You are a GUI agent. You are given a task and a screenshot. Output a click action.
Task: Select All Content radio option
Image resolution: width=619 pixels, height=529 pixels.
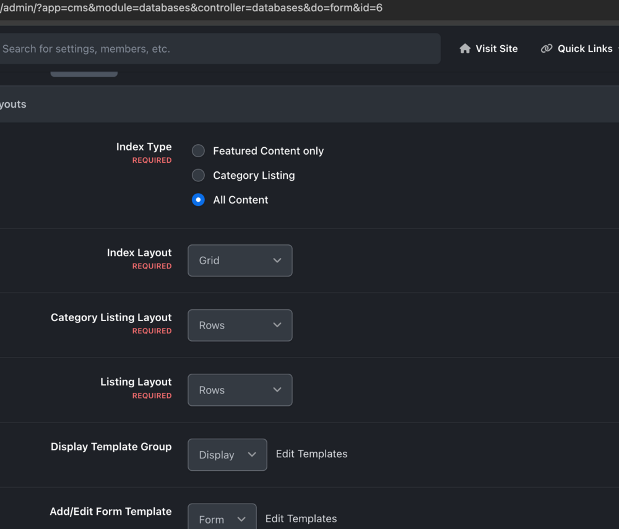pos(198,200)
